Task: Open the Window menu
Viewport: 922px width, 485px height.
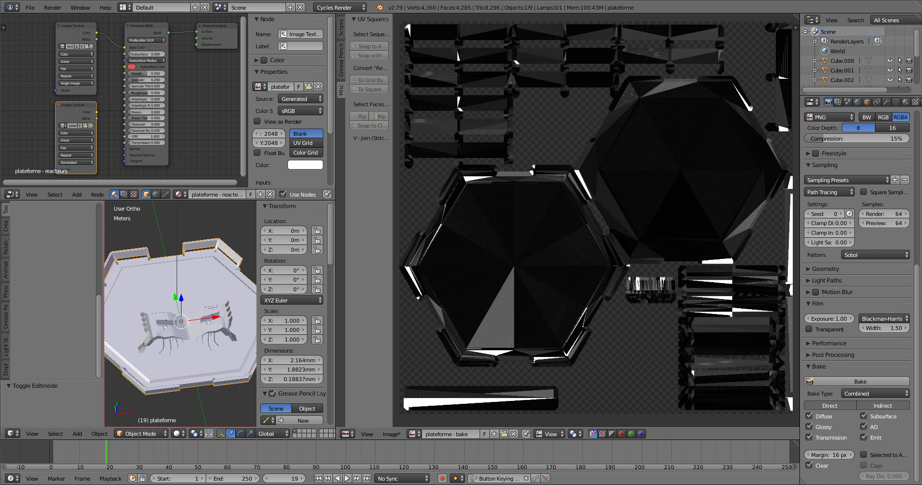Action: coord(80,8)
